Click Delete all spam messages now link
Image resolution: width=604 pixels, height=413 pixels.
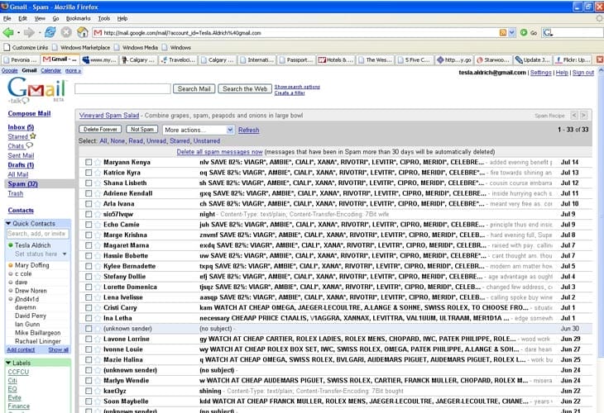[x=219, y=152]
